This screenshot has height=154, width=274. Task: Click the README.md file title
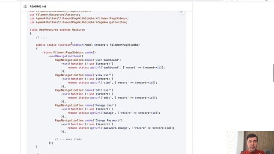pyautogui.click(x=38, y=6)
